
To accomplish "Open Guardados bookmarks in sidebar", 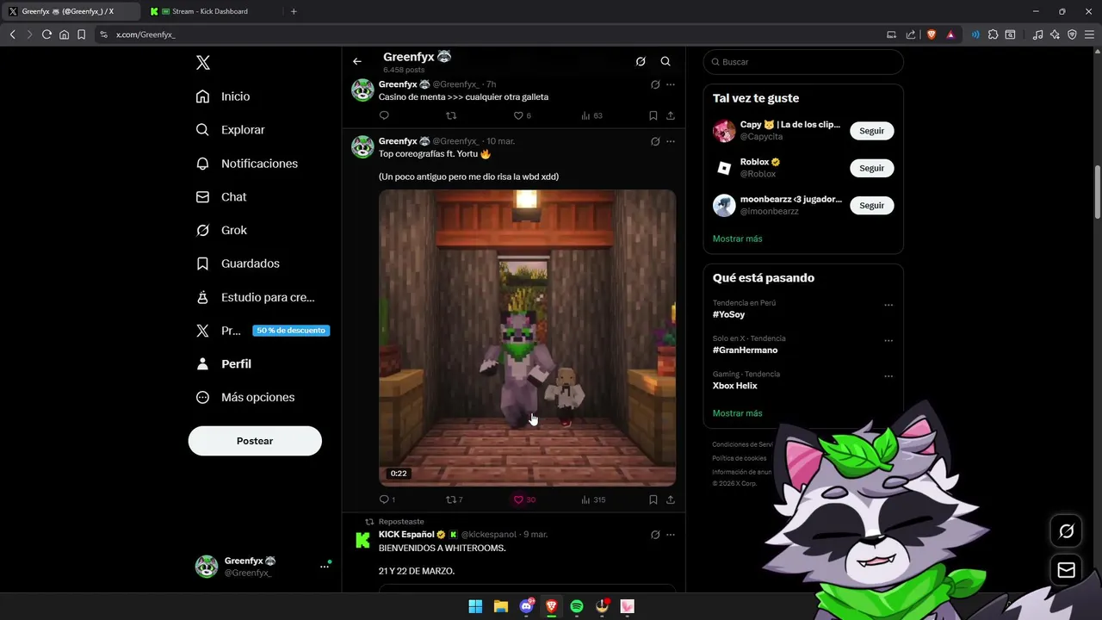I will [x=238, y=263].
